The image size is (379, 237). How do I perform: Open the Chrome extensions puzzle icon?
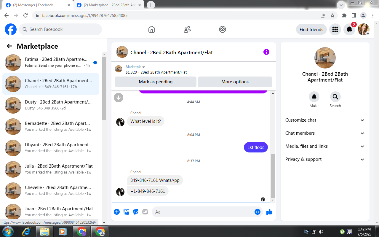[x=344, y=15]
